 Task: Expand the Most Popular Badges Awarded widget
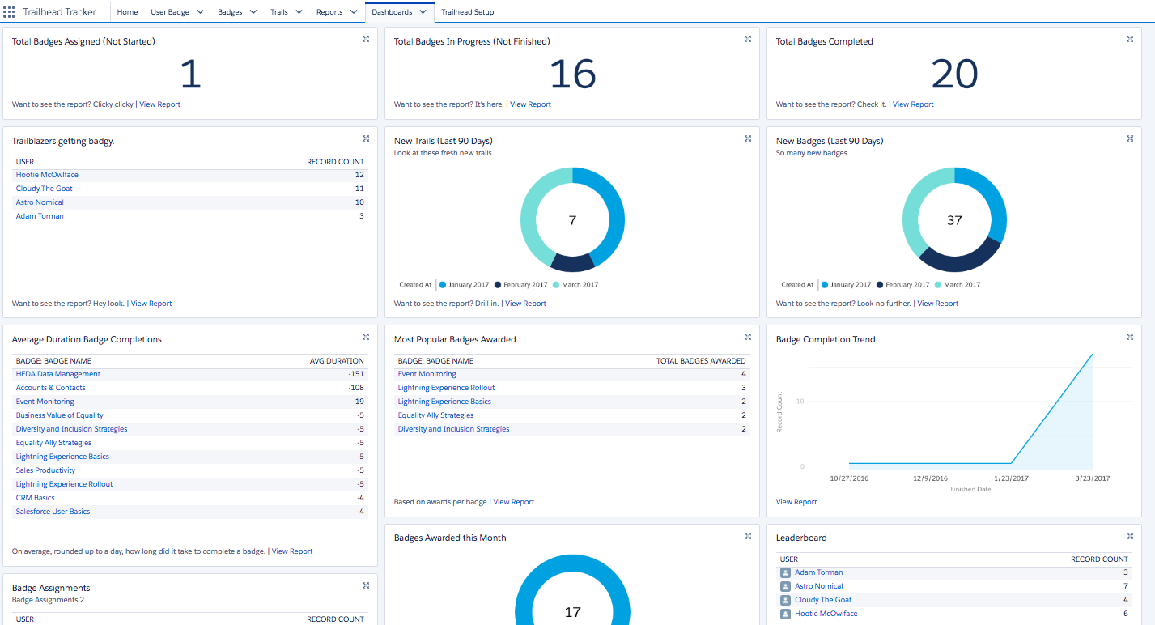pyautogui.click(x=748, y=337)
